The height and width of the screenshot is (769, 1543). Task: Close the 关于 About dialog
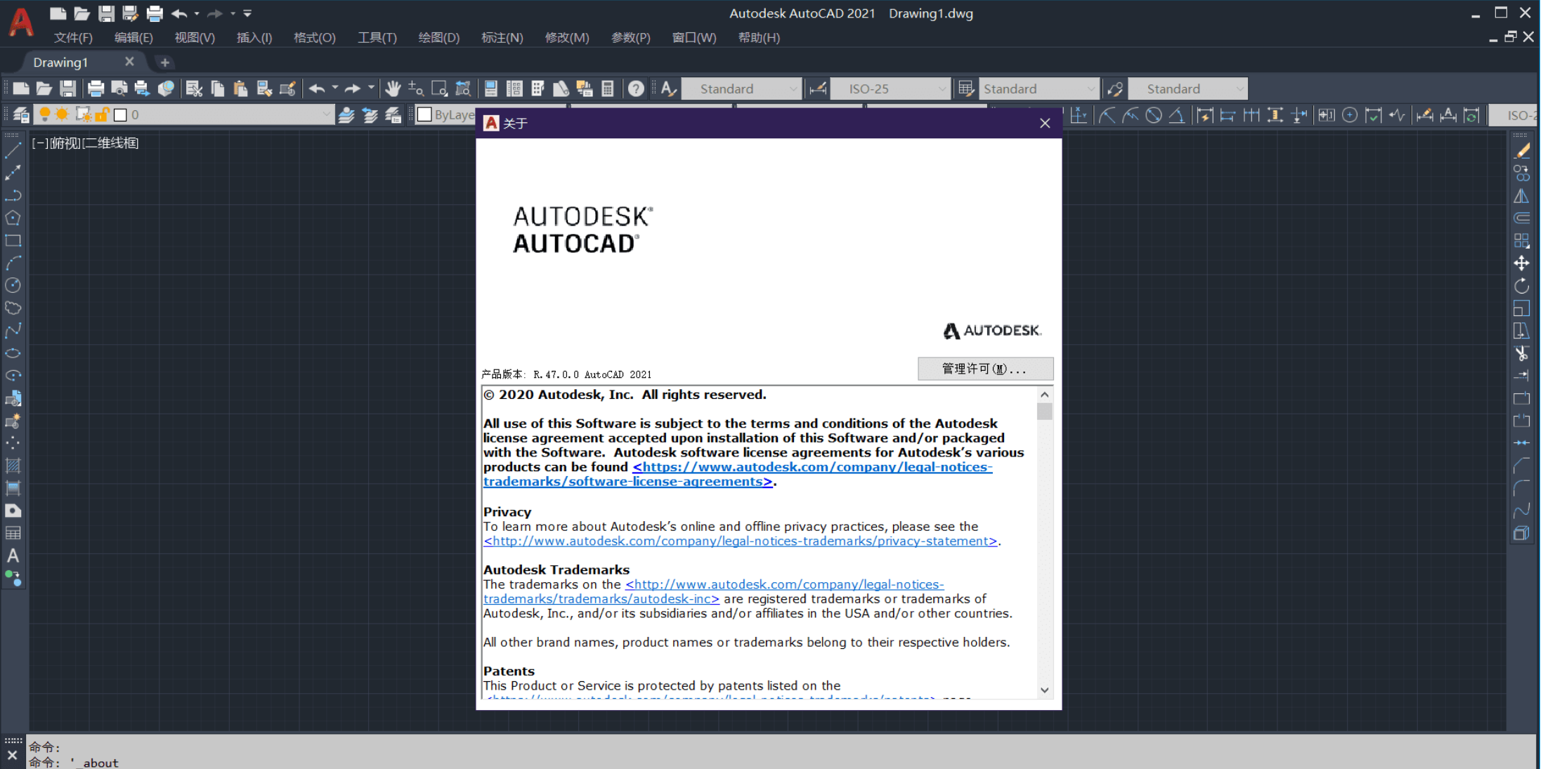coord(1045,124)
